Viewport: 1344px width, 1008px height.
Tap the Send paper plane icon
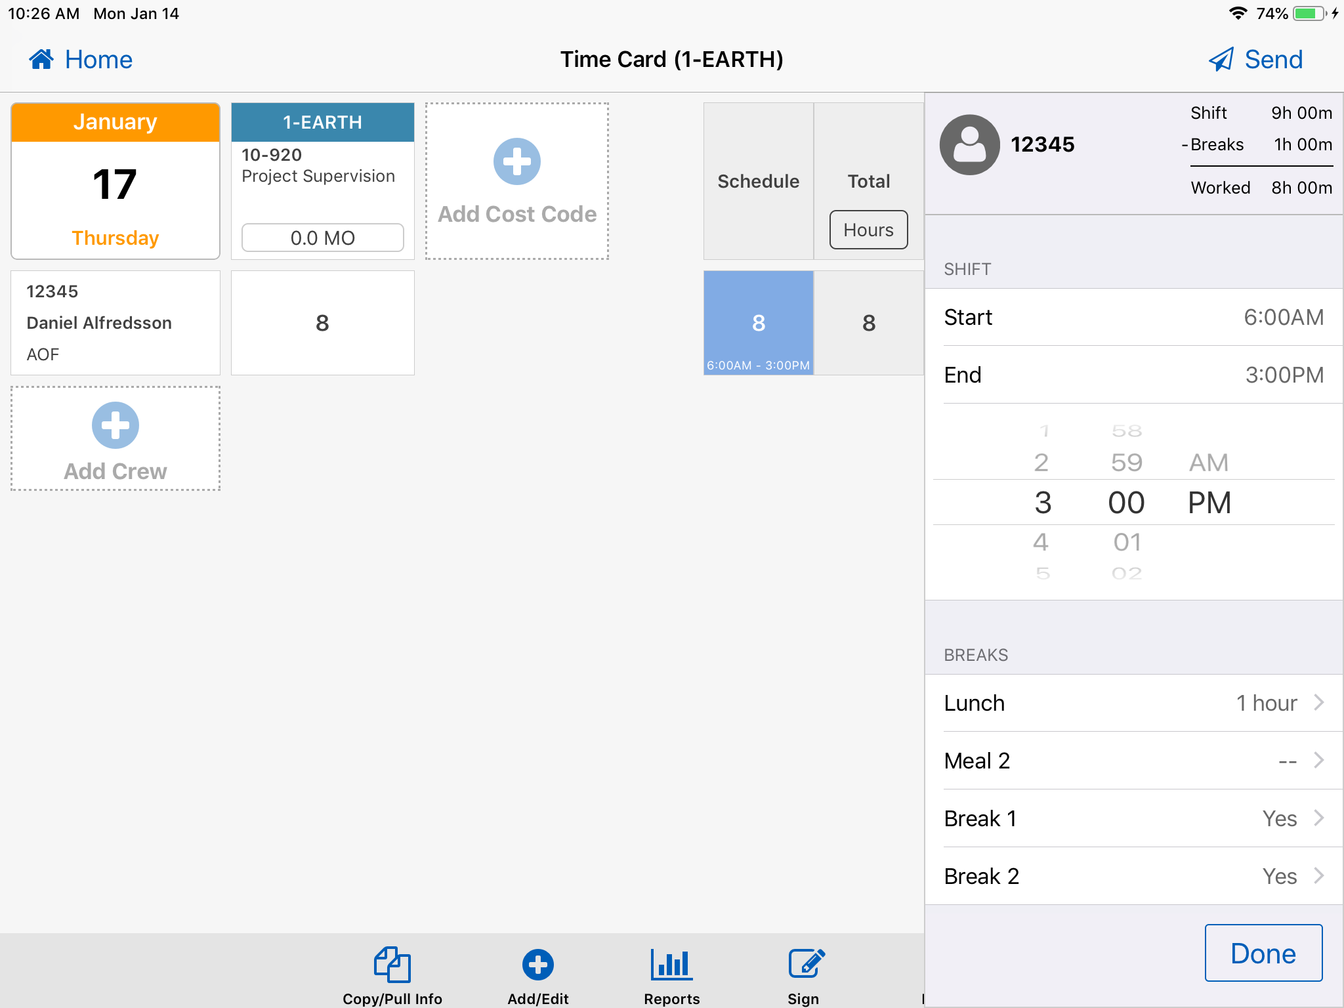(1221, 60)
